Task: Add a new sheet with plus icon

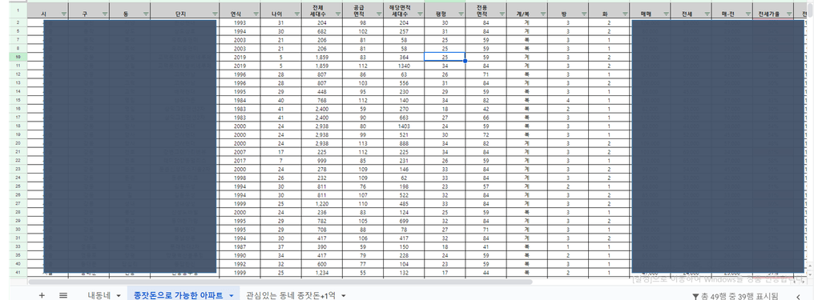Action: tap(42, 295)
